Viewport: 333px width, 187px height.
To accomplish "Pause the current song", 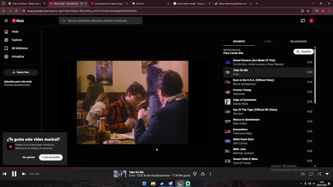I will pos(14,174).
